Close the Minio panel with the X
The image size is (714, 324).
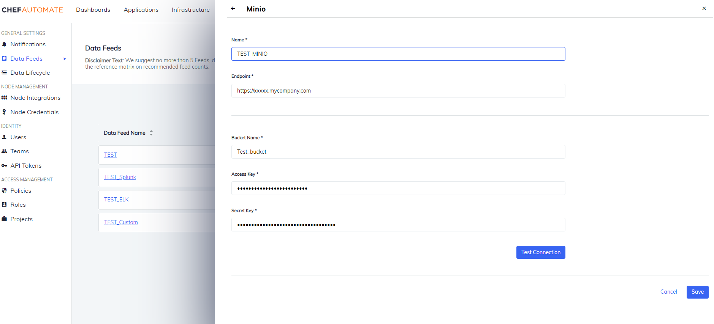click(x=704, y=8)
